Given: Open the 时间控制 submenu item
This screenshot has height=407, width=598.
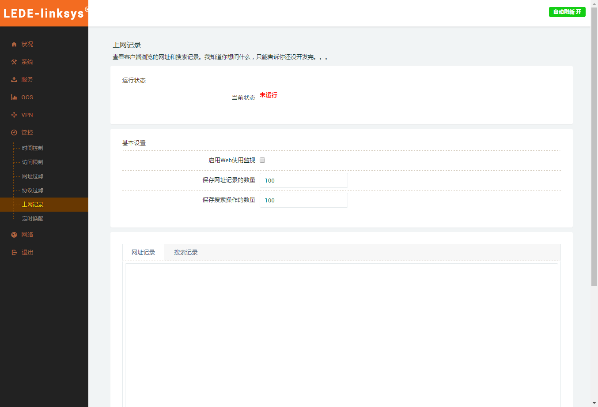Looking at the screenshot, I should coord(33,148).
